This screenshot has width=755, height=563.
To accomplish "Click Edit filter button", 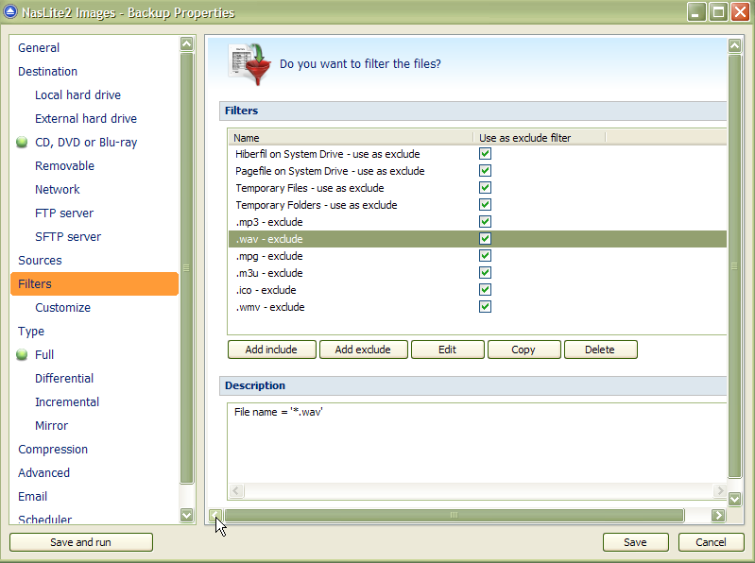I will [447, 350].
